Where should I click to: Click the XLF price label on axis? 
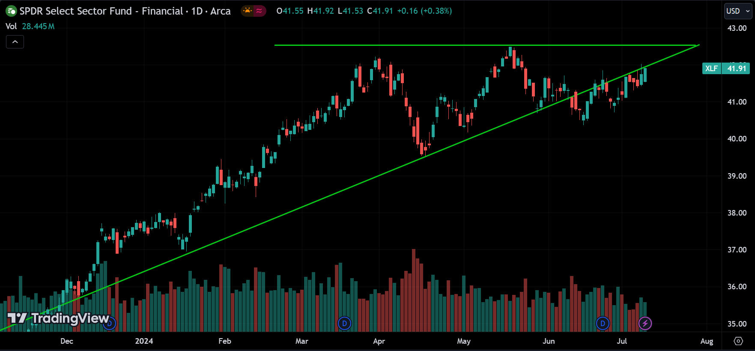point(711,68)
